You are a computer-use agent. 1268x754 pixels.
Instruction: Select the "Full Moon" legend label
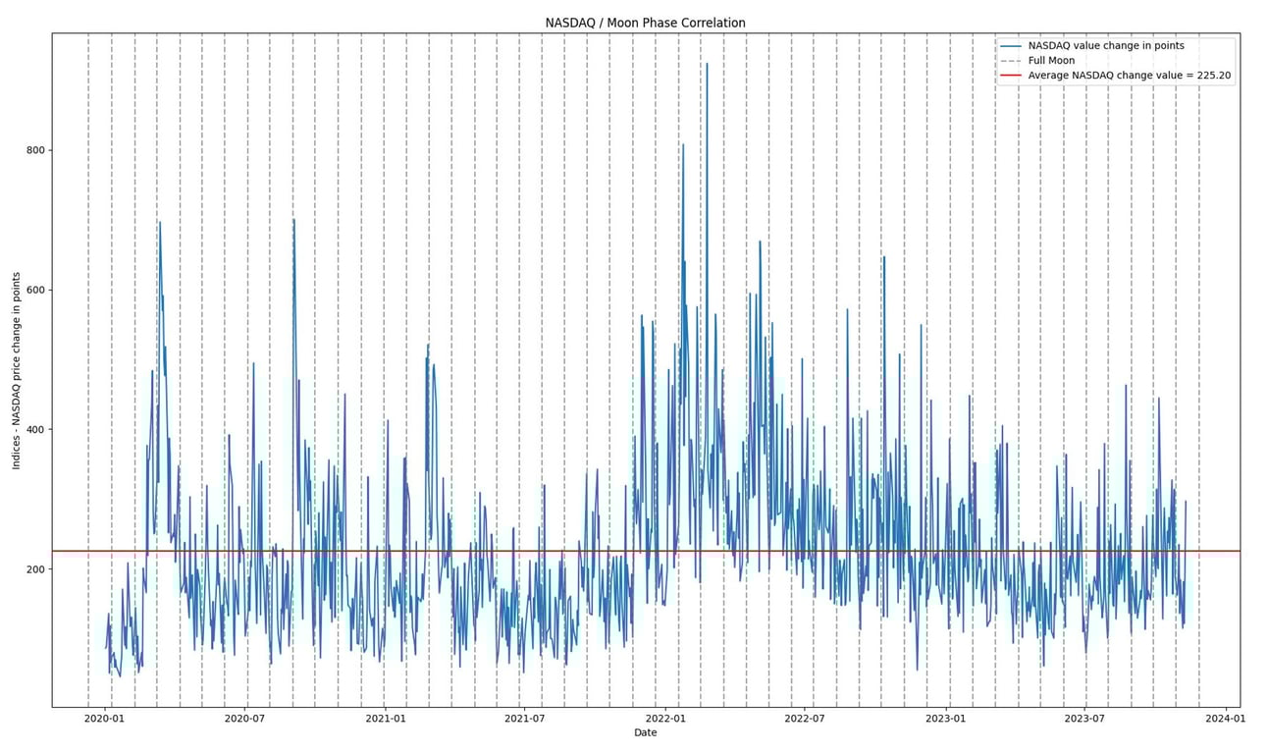pyautogui.click(x=1051, y=61)
